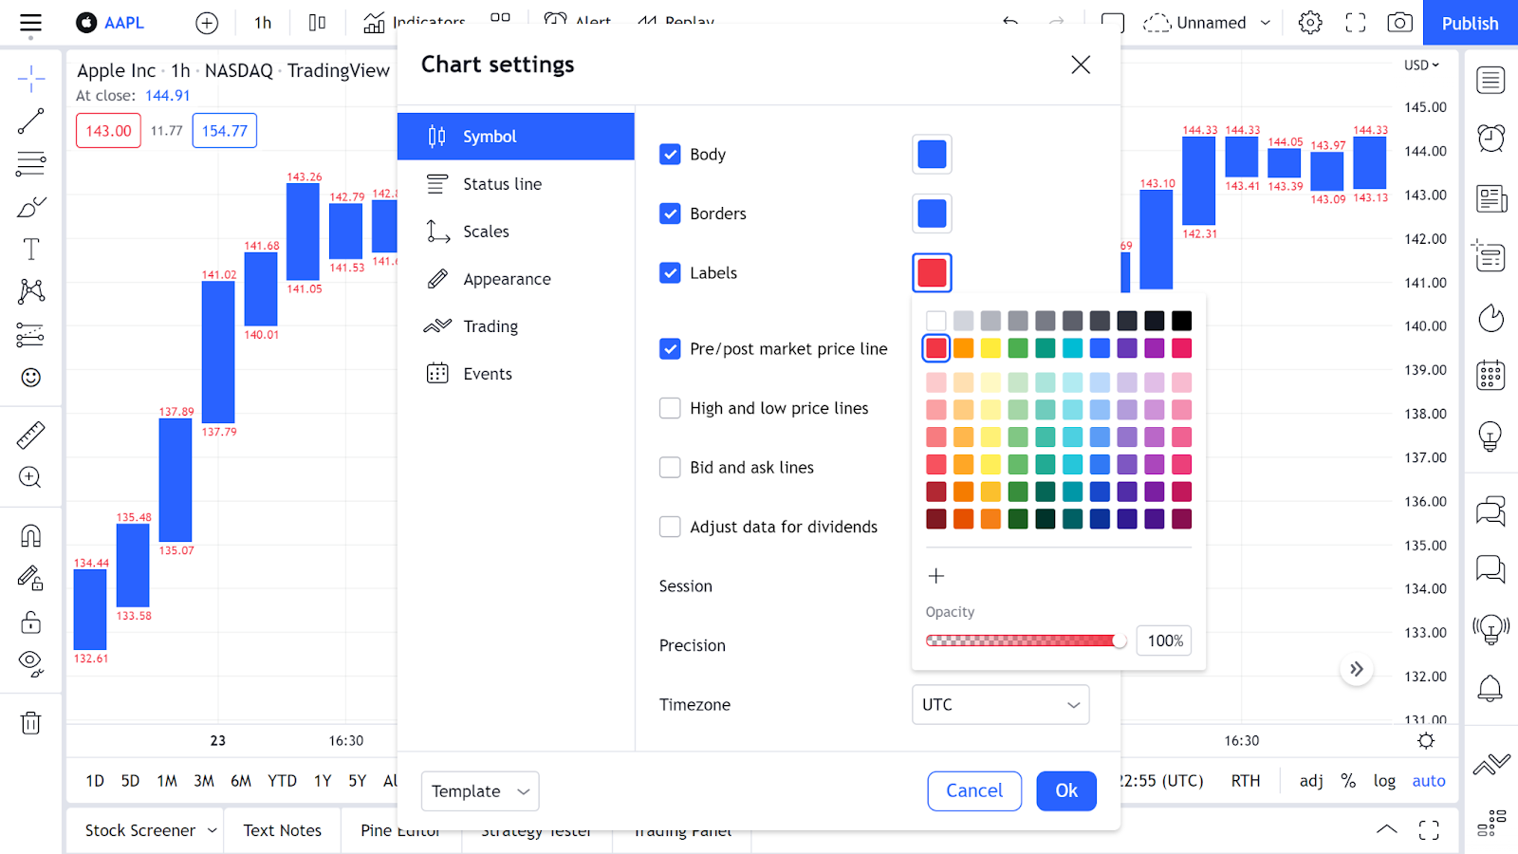Disable Pre/post market price line
This screenshot has width=1518, height=854.
pos(670,349)
